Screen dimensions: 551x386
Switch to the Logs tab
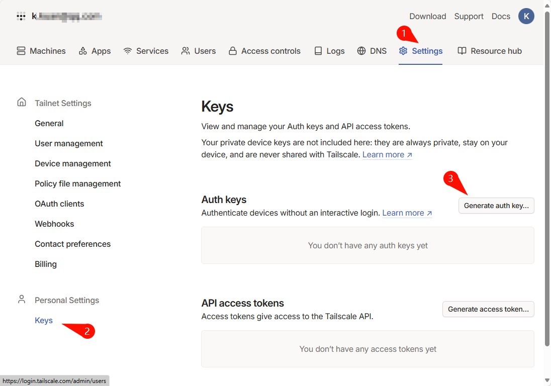tap(329, 51)
